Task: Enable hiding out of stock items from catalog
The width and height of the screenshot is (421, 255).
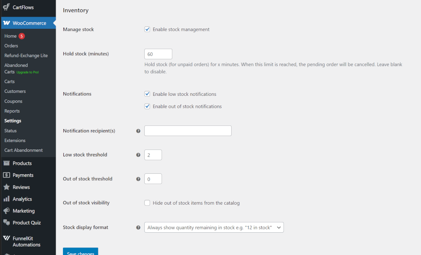Action: tap(147, 203)
